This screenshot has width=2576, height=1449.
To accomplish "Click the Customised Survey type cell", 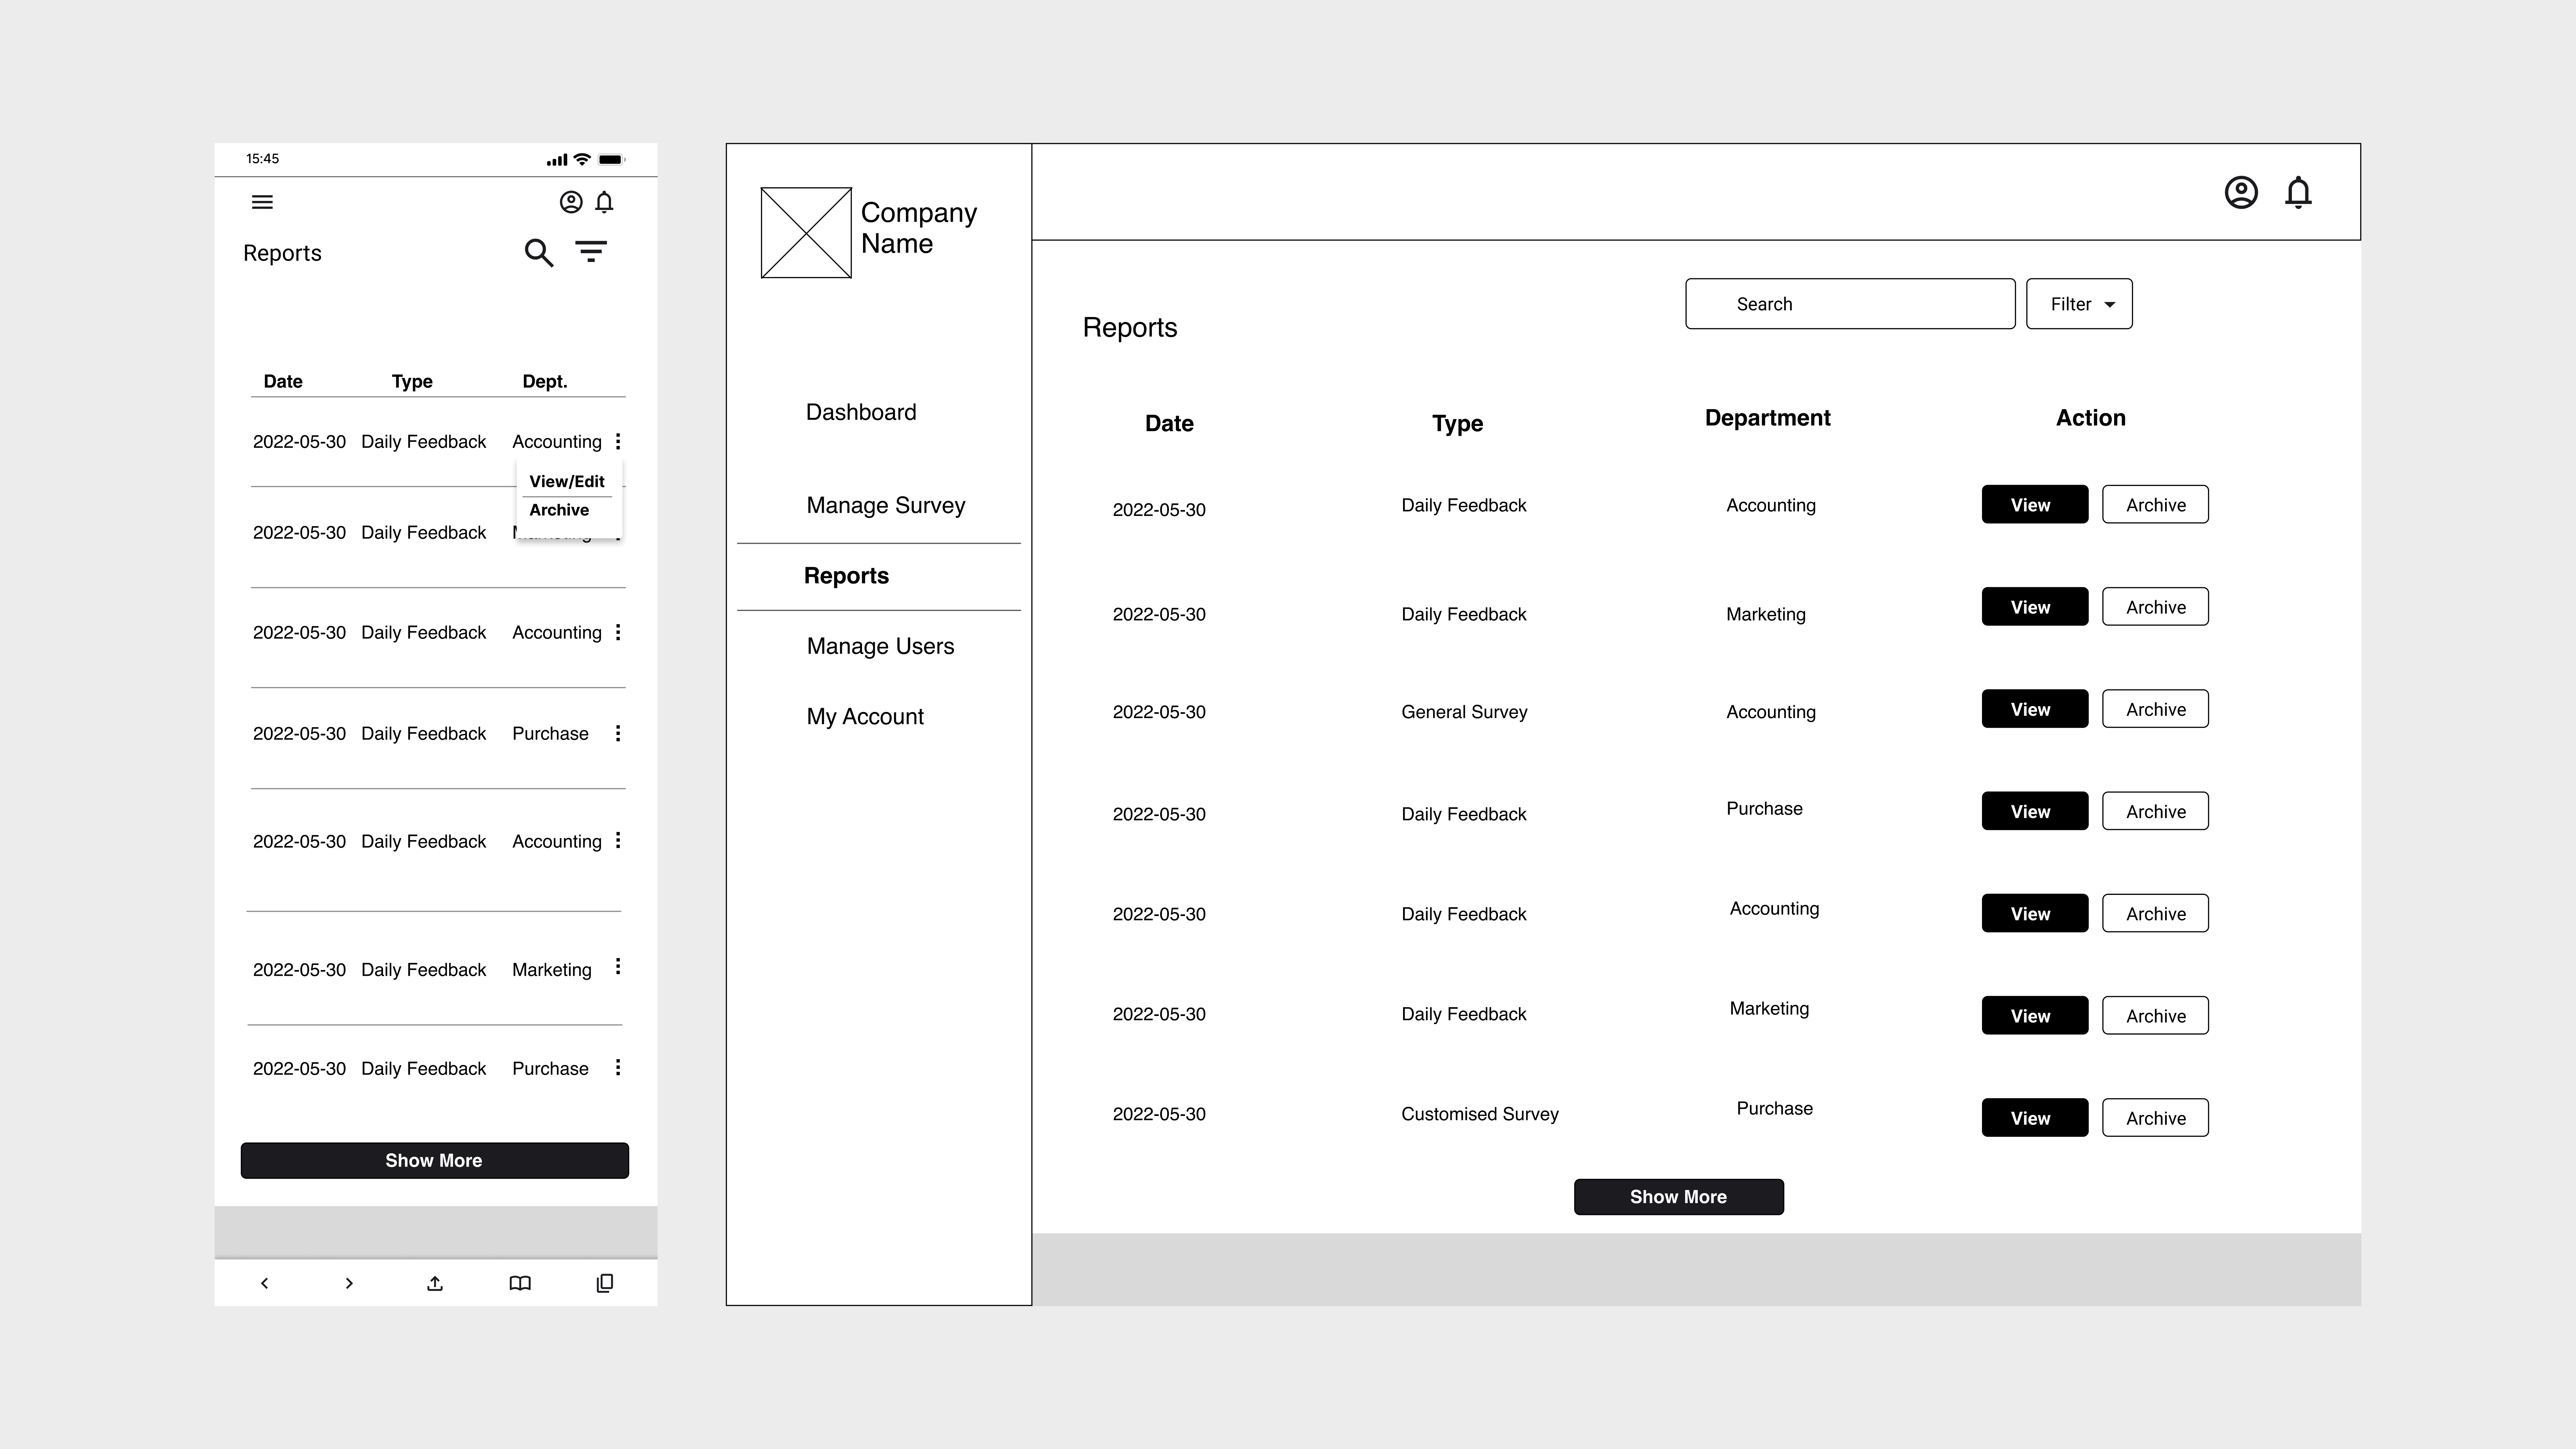I will point(1480,1114).
